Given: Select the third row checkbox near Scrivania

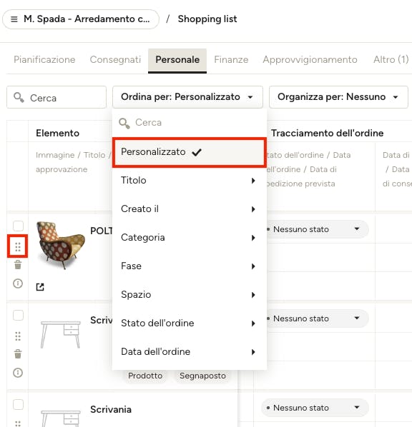Looking at the screenshot, I should (19, 404).
